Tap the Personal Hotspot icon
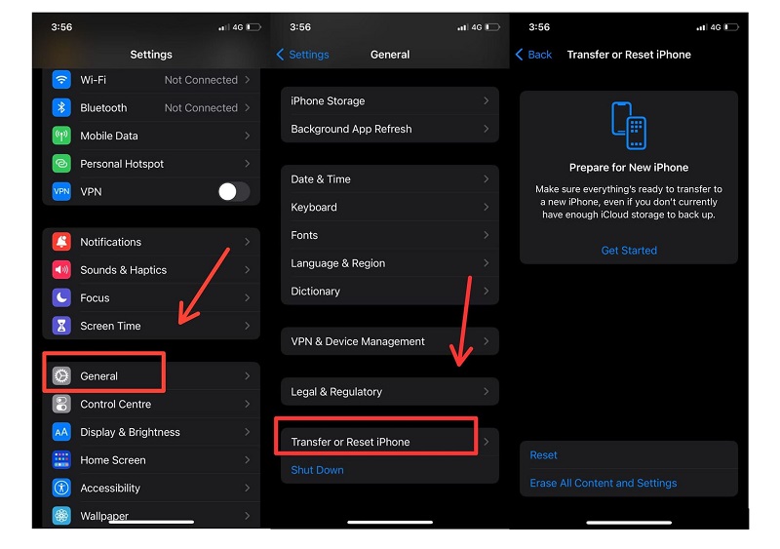Viewport: 780px width, 549px height. point(61,163)
